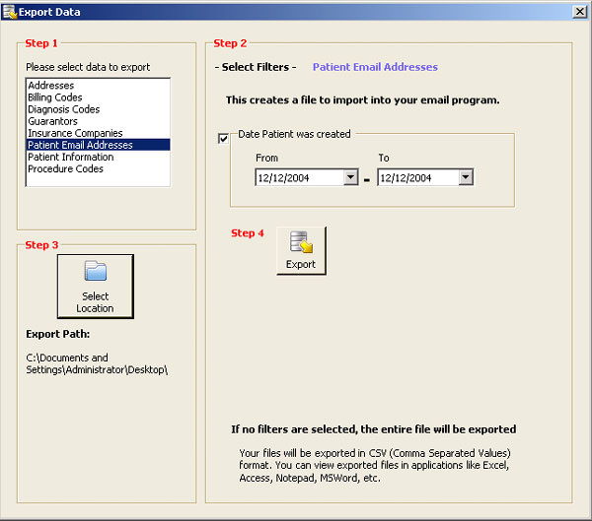Select Addresses in the export data list
This screenshot has width=592, height=521.
pos(51,86)
